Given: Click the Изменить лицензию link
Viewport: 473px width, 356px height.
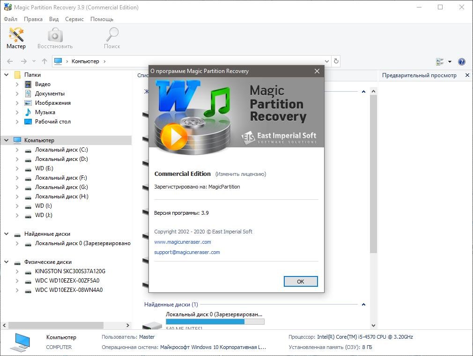Looking at the screenshot, I should [x=241, y=174].
